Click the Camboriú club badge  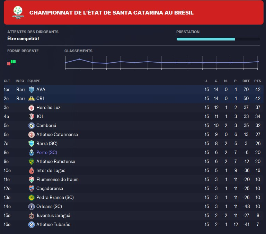31,126
